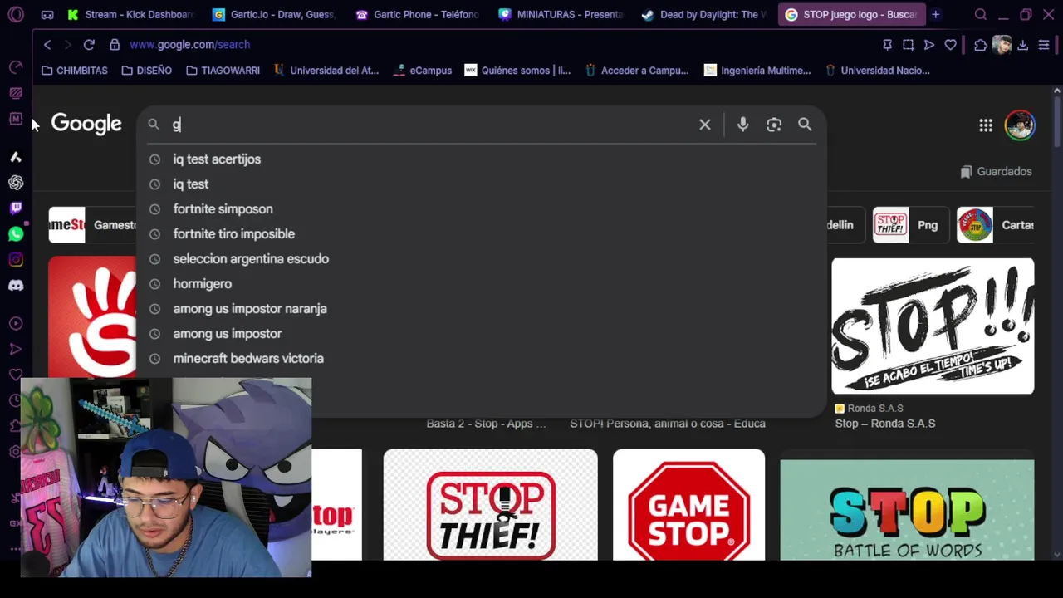Switch to Stream - Kick Dashboard tab
Image resolution: width=1063 pixels, height=598 pixels.
click(130, 14)
